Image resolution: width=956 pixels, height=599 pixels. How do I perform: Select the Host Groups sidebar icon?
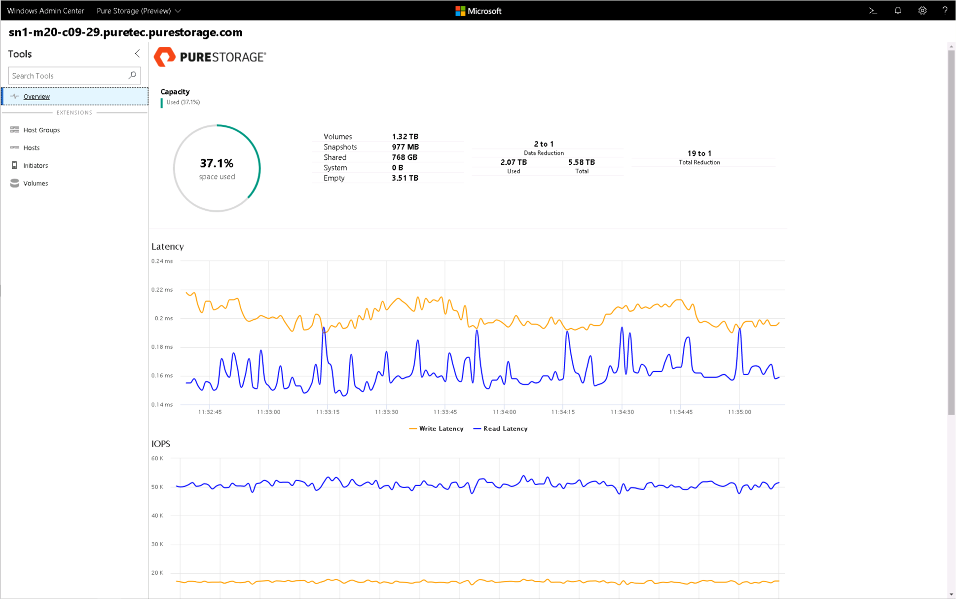pyautogui.click(x=14, y=129)
